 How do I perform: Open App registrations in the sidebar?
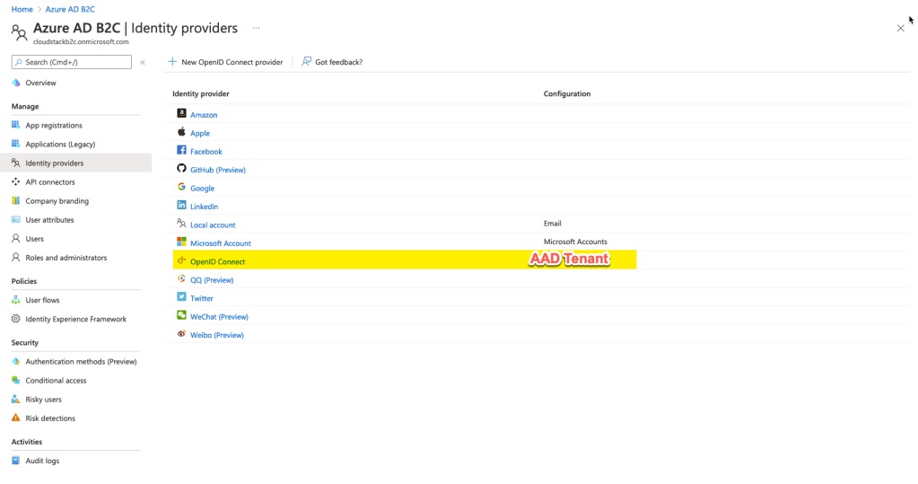pos(54,126)
